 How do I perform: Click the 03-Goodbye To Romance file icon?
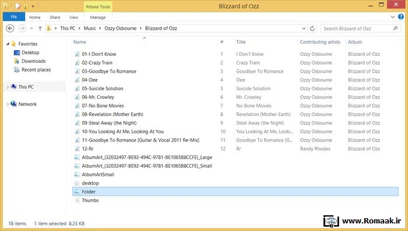[77, 71]
